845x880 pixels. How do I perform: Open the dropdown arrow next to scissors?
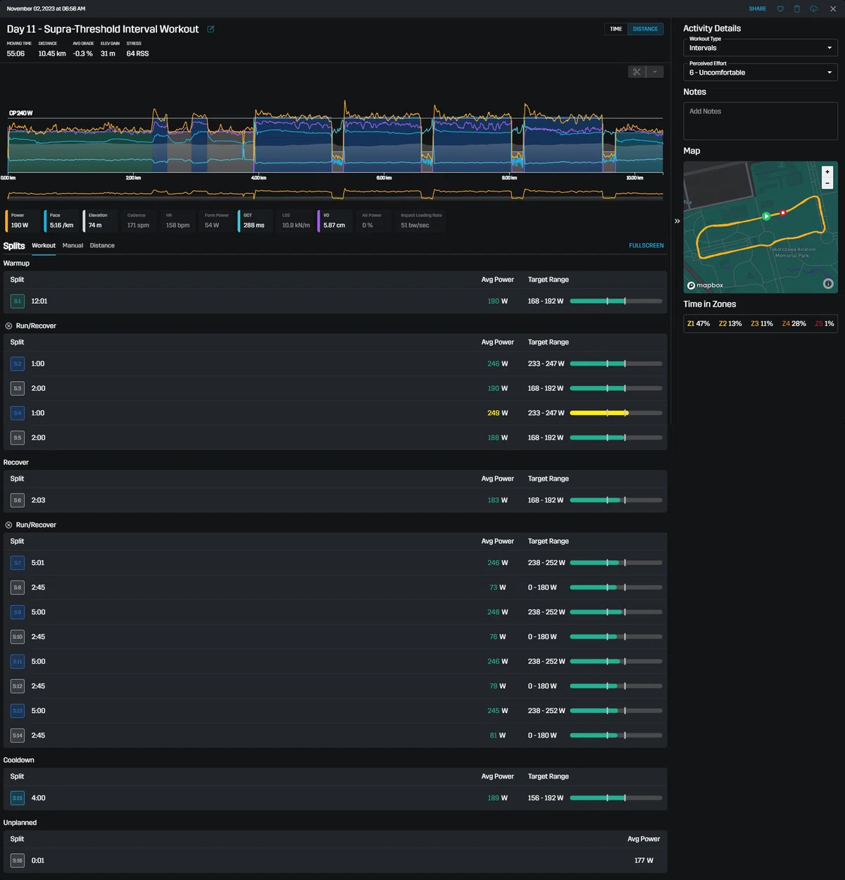tap(655, 72)
